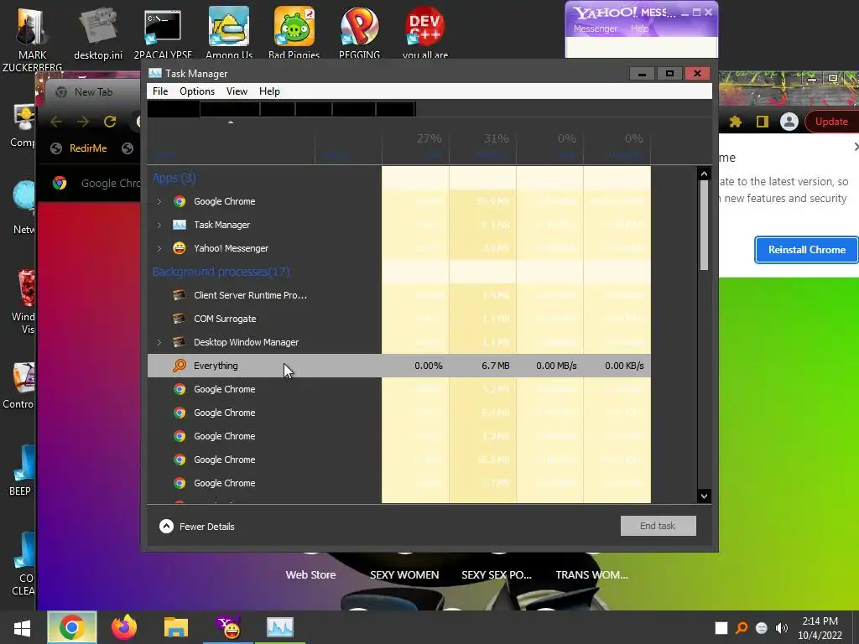The image size is (859, 644).
Task: Click Chrome back arrow
Action: point(56,122)
